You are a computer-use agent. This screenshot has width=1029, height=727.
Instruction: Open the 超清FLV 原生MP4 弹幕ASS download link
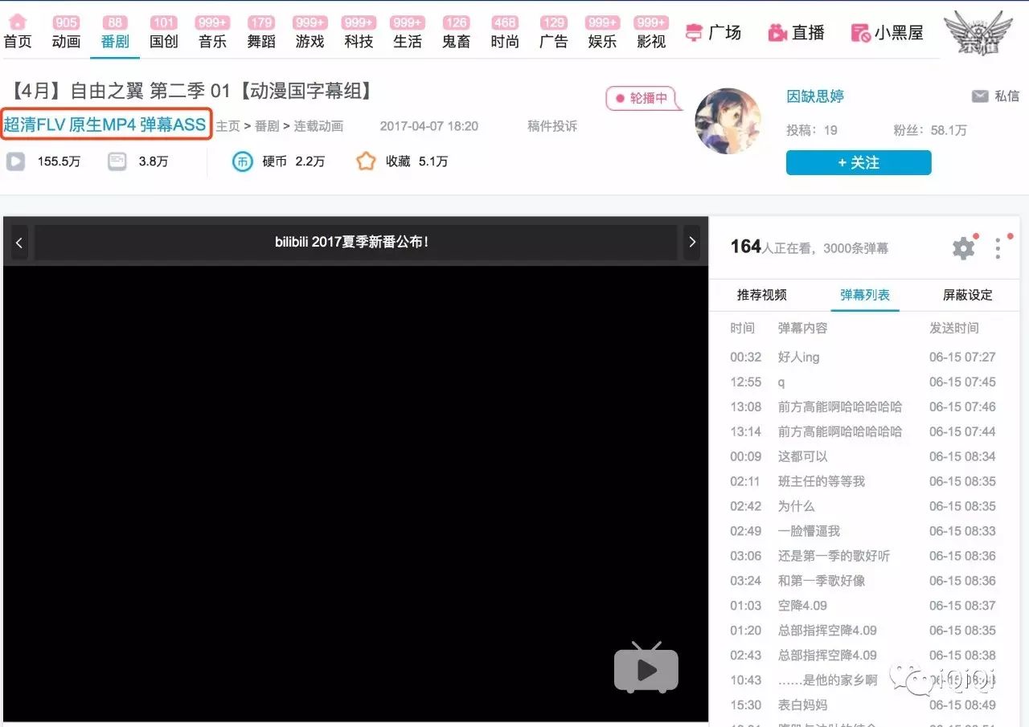[105, 125]
